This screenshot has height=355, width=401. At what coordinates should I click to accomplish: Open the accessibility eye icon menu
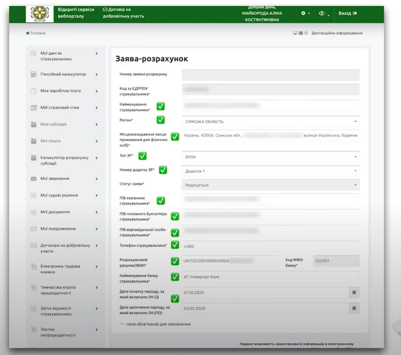point(324,13)
